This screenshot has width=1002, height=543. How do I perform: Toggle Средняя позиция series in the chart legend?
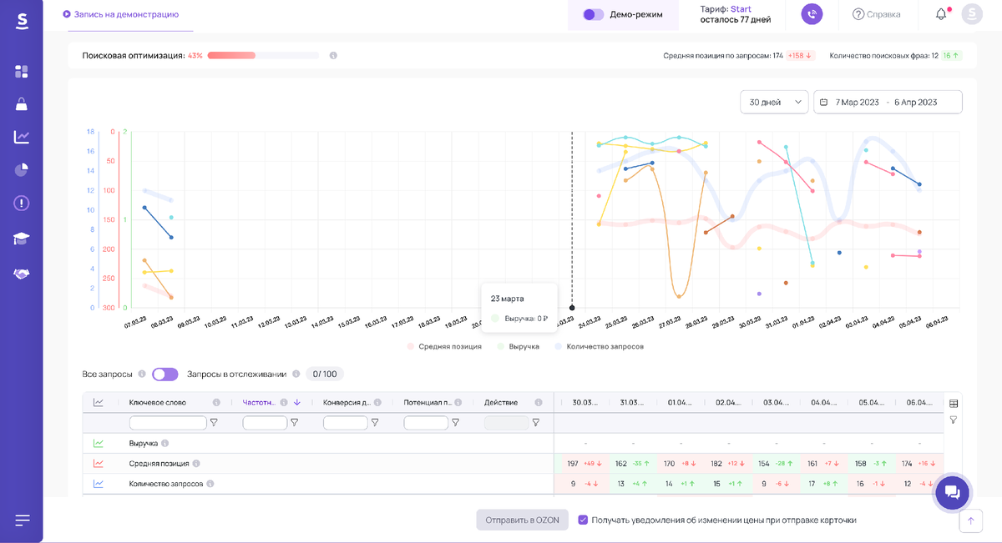click(444, 346)
